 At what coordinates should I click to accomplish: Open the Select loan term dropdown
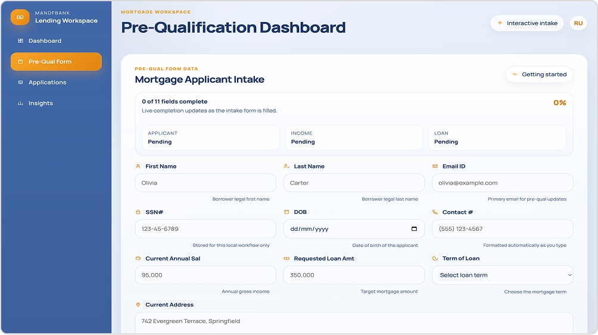(502, 275)
